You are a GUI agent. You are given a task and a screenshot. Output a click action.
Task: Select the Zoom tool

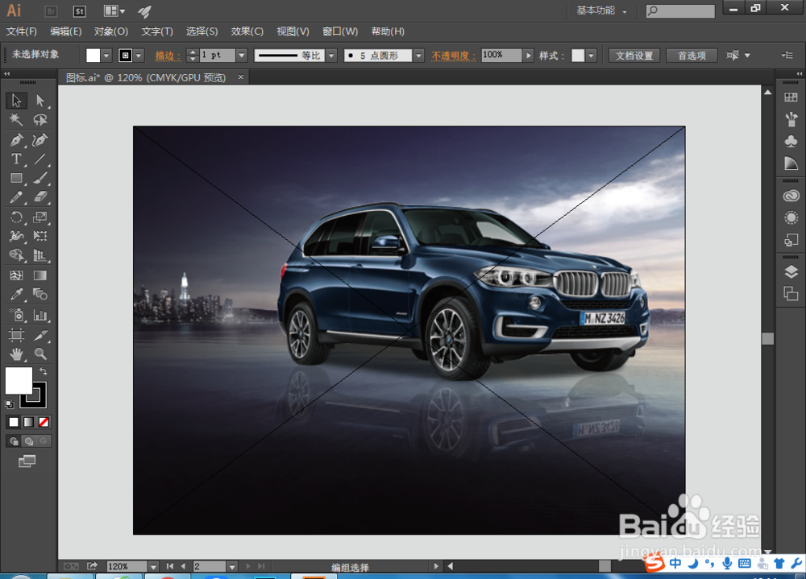pos(40,354)
